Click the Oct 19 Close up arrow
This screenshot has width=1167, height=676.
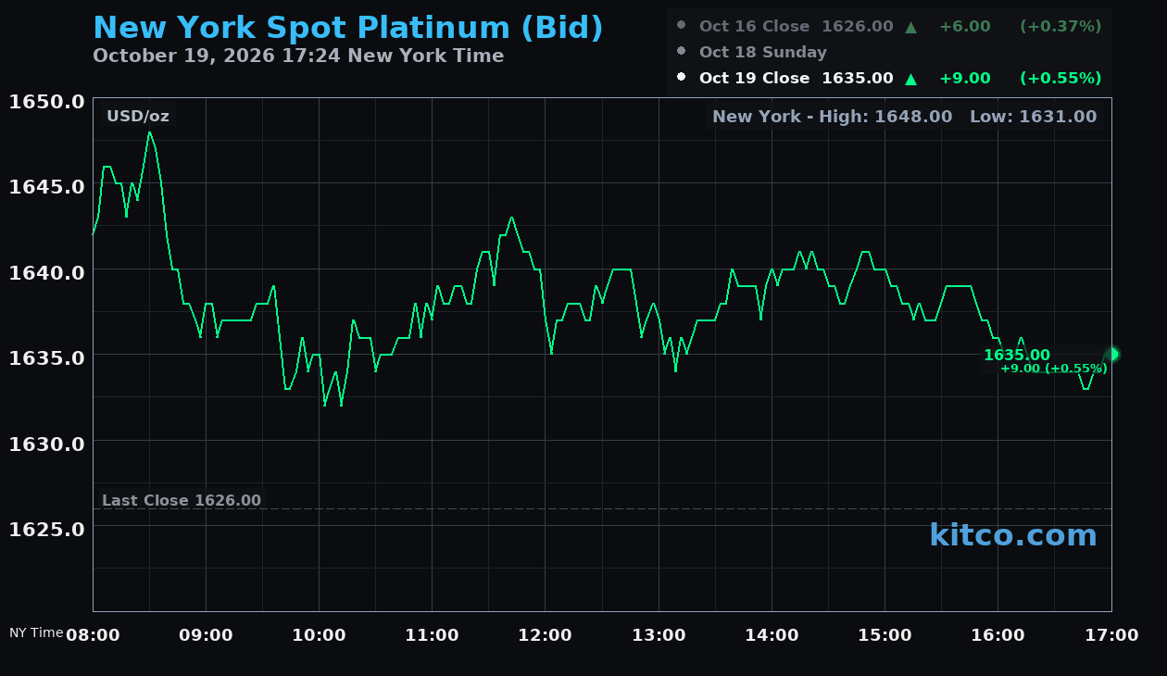(911, 79)
